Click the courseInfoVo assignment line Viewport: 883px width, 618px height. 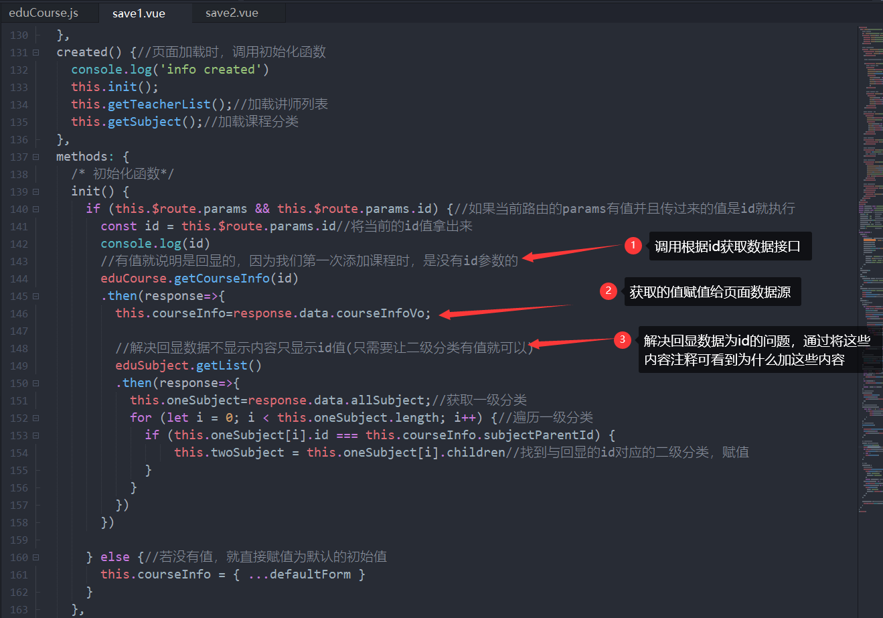click(273, 313)
